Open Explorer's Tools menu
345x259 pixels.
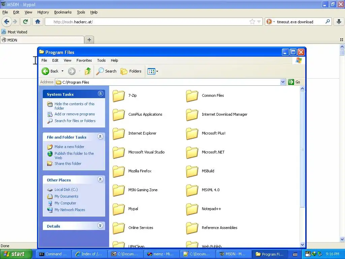point(101,60)
